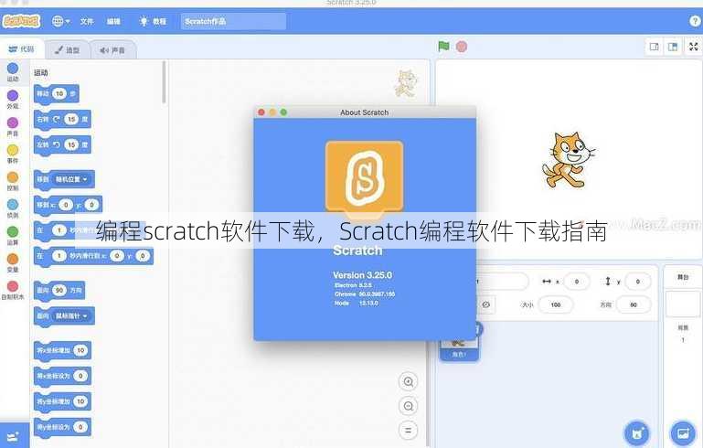The height and width of the screenshot is (448, 703).
Task: Select the purple 声音 (Sound) block category
Action: click(x=13, y=127)
